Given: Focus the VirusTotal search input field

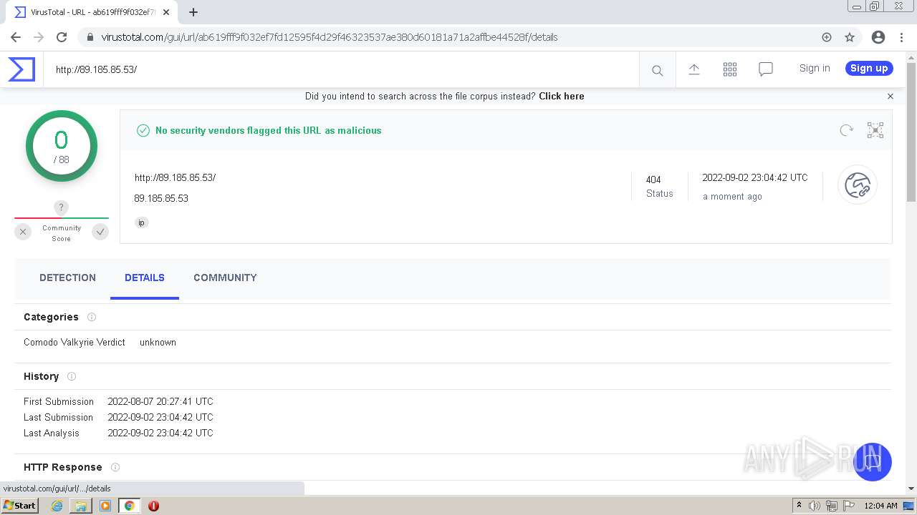Looking at the screenshot, I should click(341, 69).
